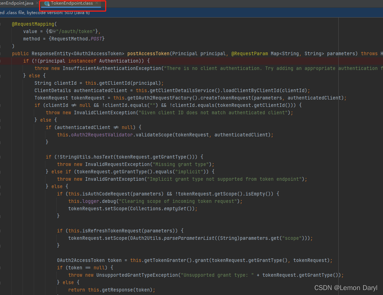Click the "implicit" string literal
The height and width of the screenshot is (295, 383).
pos(189,172)
